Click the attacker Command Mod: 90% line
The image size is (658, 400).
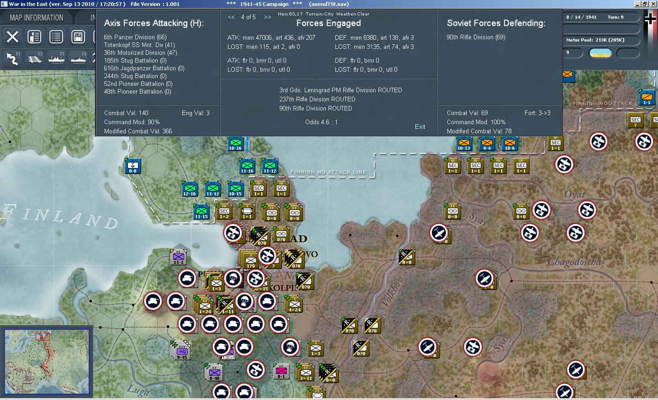132,122
